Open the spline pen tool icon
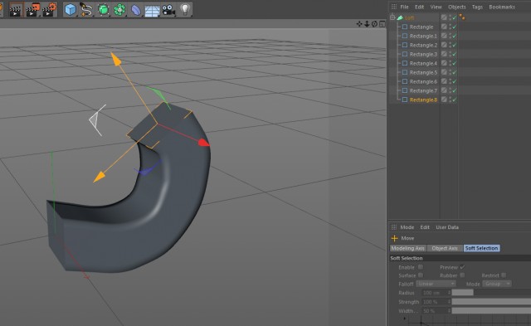531x326 pixels. (86, 9)
